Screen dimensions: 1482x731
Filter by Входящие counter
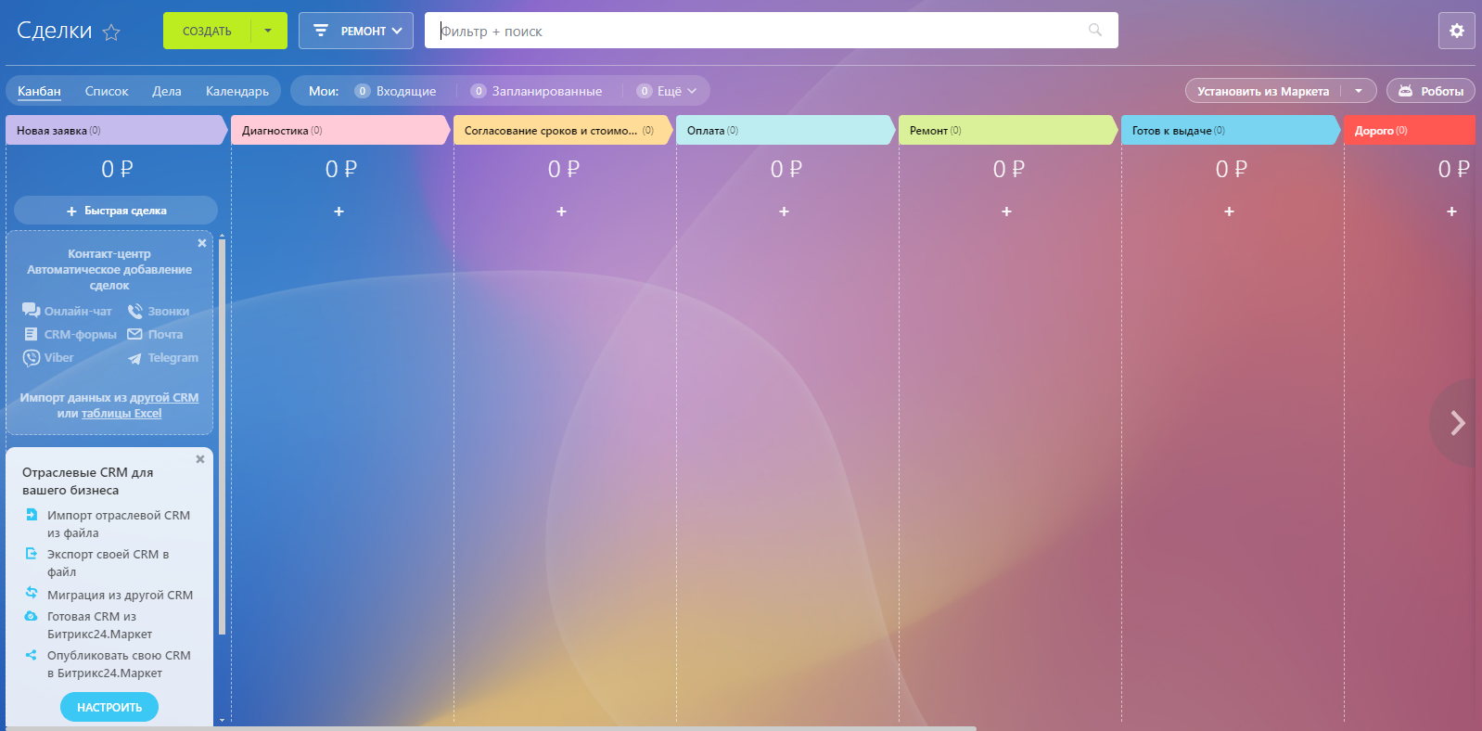[x=396, y=91]
